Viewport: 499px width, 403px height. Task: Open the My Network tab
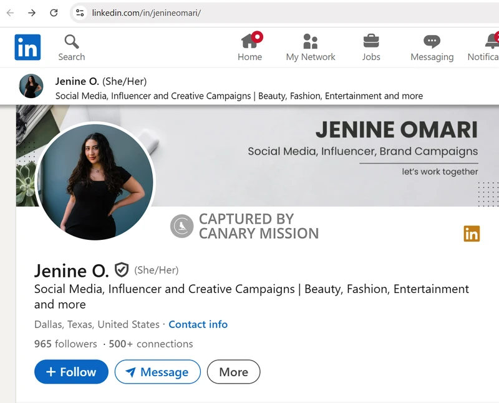[x=310, y=47]
